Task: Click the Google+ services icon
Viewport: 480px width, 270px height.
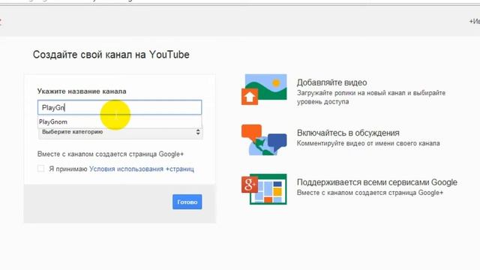Action: (264, 189)
